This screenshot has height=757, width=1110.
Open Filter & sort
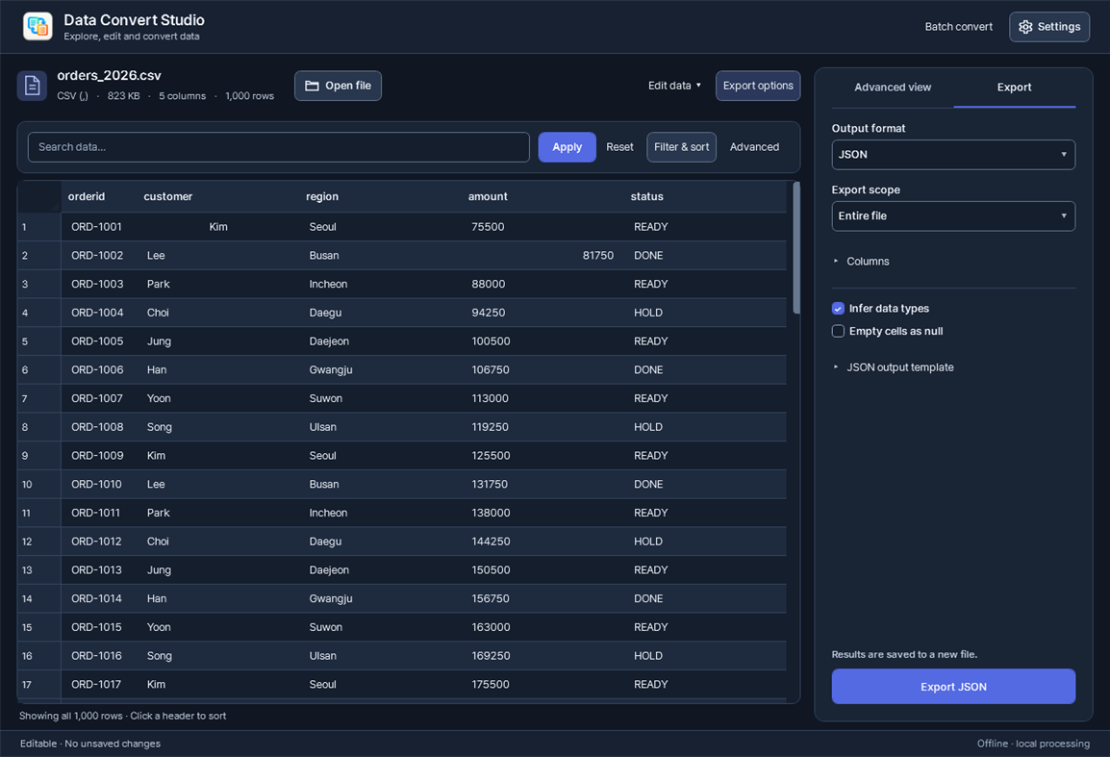click(681, 147)
